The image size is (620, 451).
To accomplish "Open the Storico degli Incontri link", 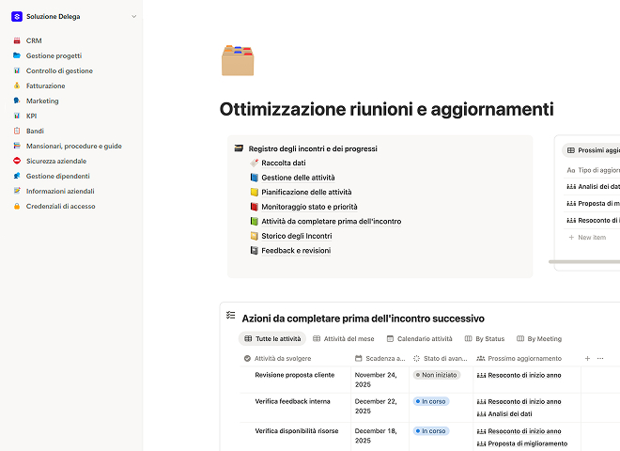I will [297, 236].
